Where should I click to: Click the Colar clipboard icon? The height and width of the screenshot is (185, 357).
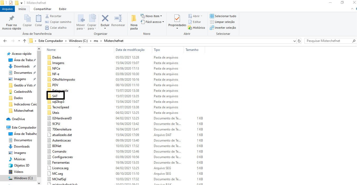point(39,18)
